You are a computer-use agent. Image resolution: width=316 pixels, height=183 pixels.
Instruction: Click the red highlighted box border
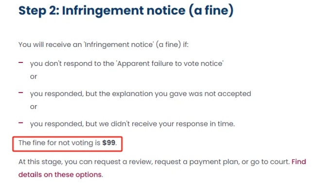click(x=67, y=137)
